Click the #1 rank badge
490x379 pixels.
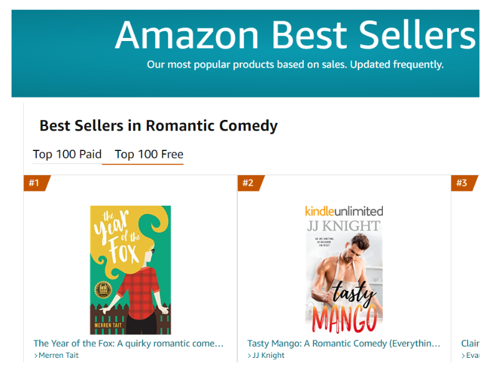(35, 183)
